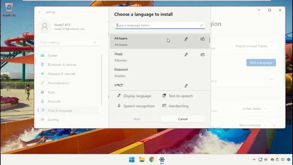Focus the Find a setting search box
This screenshot has width=293, height=165.
click(68, 43)
